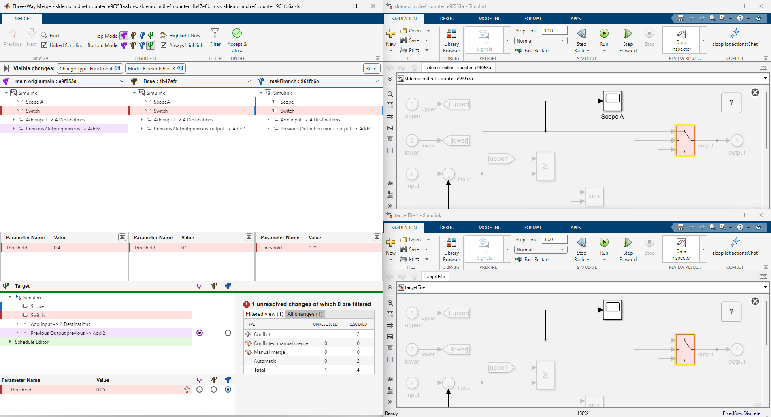Click the Reset filters button
The height and width of the screenshot is (417, 771).
[372, 69]
